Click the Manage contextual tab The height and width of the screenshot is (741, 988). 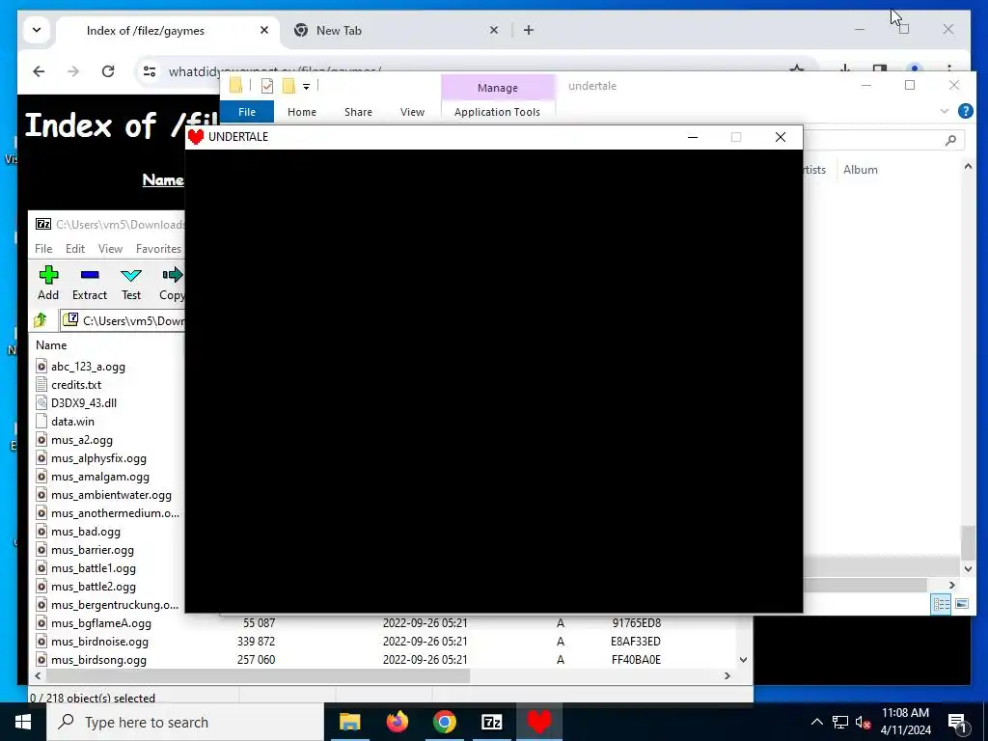pos(498,88)
